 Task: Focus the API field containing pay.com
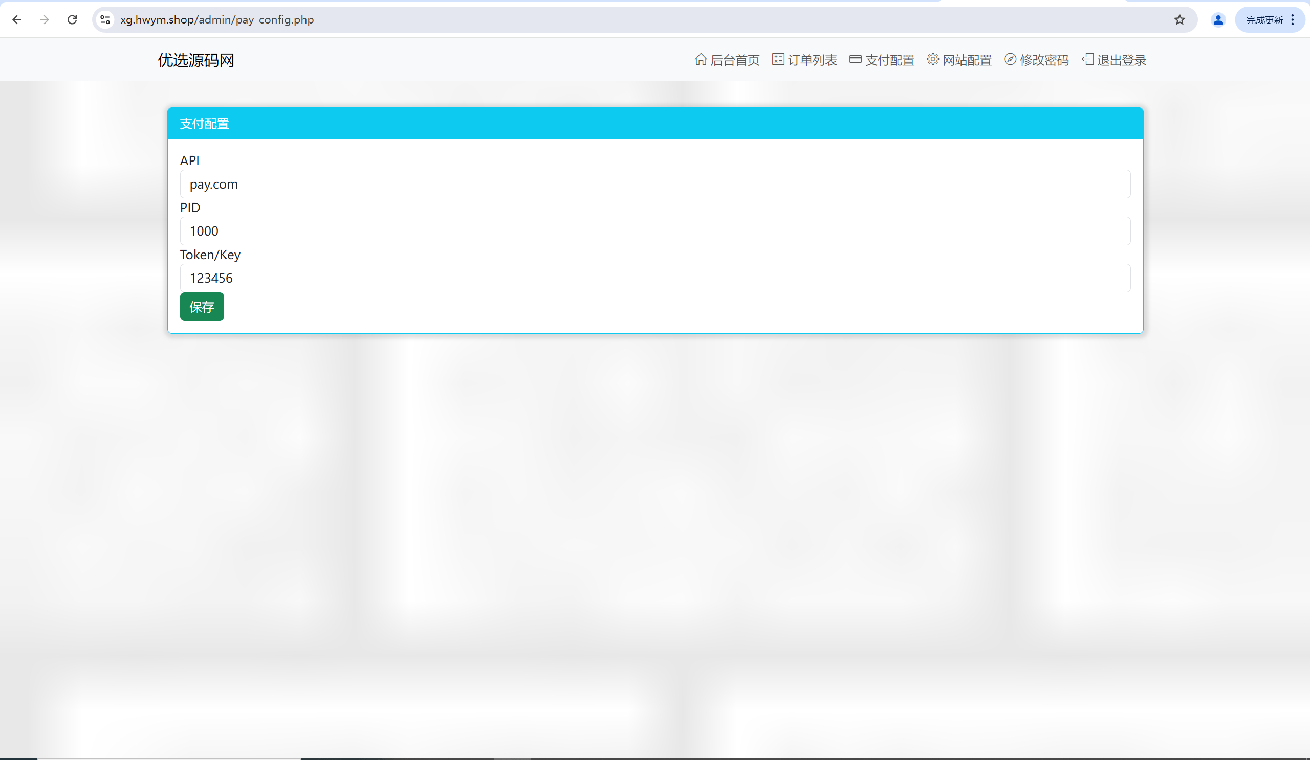pyautogui.click(x=655, y=185)
